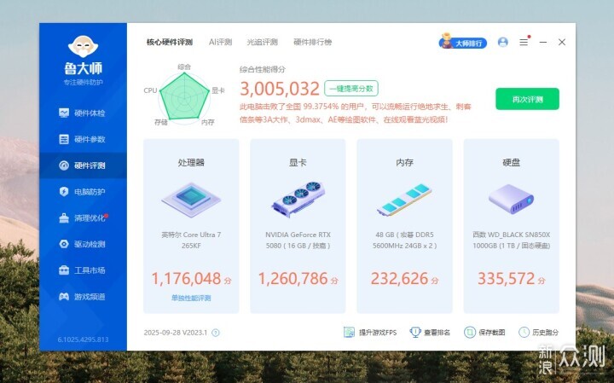Switch to AI评测 tab
Screen dimensions: 614x383
click(221, 43)
